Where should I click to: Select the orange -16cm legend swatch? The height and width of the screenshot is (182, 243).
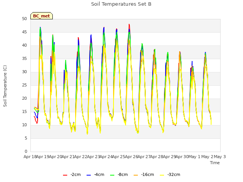136,175
